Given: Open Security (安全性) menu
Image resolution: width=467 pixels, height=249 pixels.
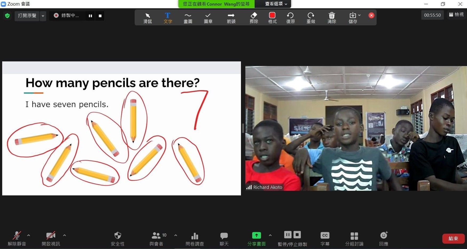Looking at the screenshot, I should [118, 239].
